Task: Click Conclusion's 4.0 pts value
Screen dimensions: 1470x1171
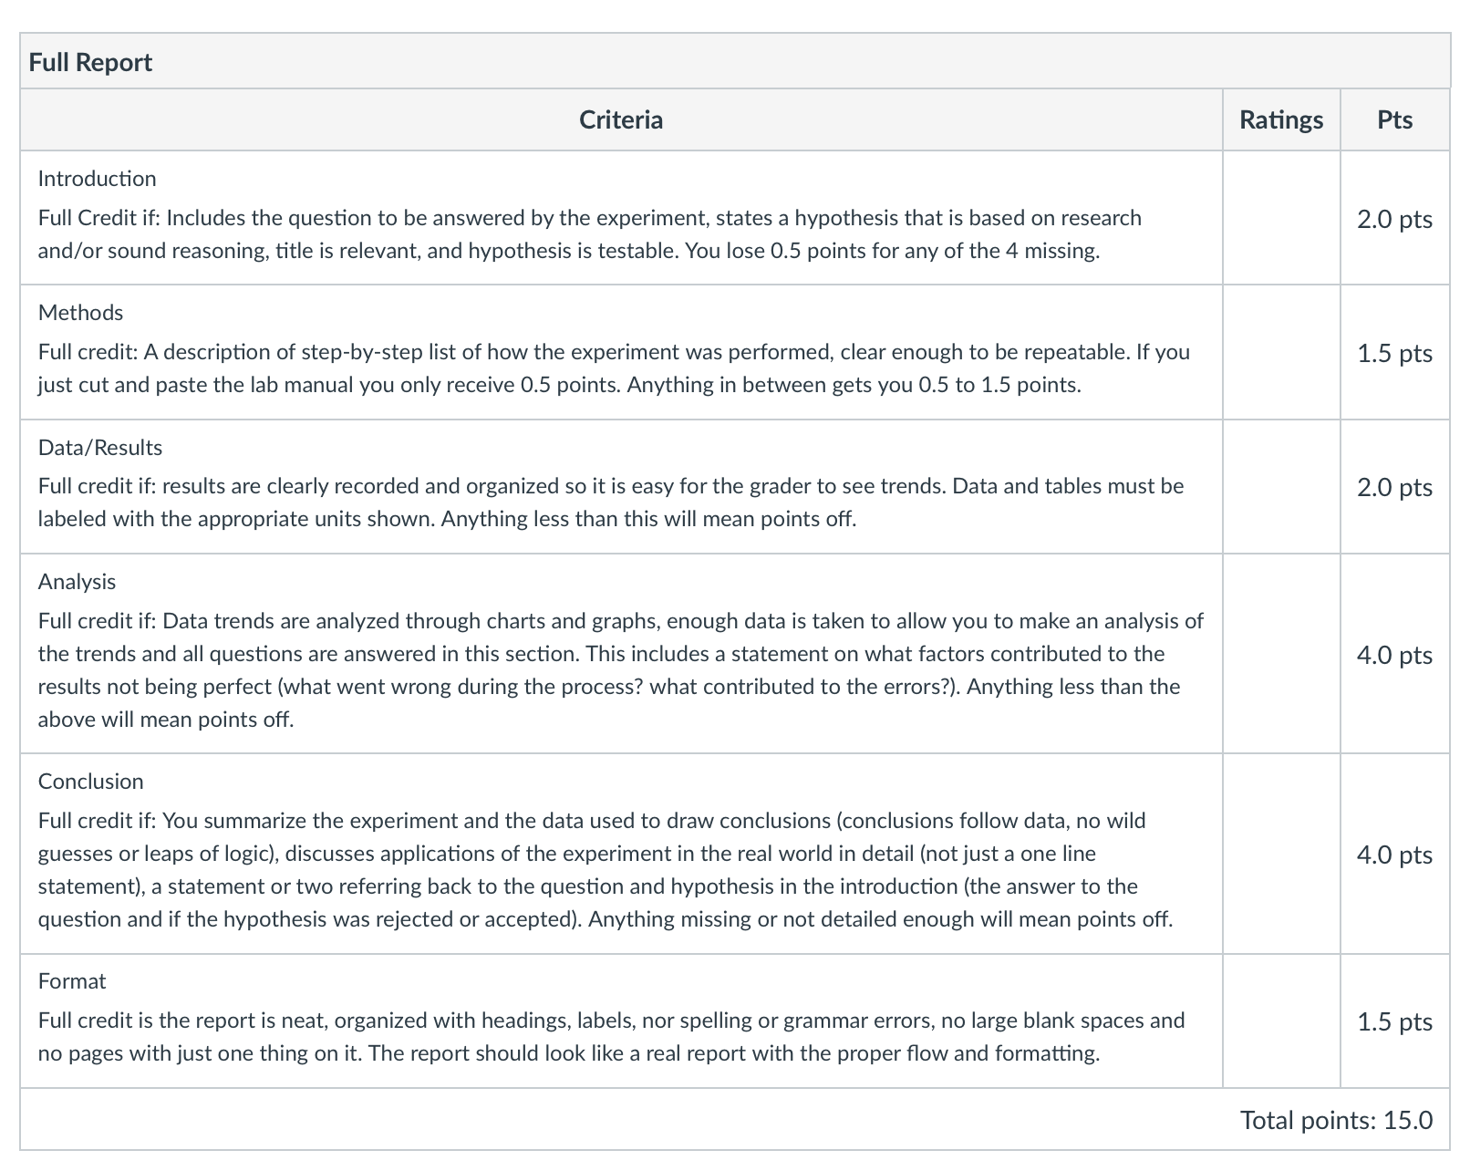Action: (x=1394, y=855)
